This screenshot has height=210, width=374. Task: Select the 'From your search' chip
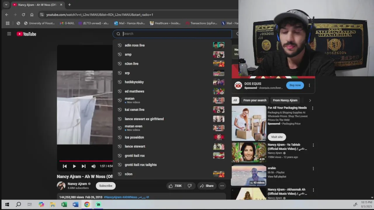pyautogui.click(x=255, y=100)
